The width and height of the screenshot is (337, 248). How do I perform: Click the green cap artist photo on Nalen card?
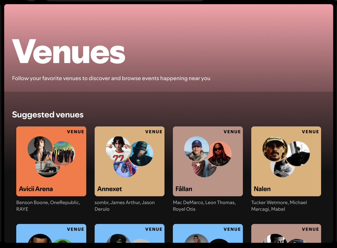(x=275, y=149)
